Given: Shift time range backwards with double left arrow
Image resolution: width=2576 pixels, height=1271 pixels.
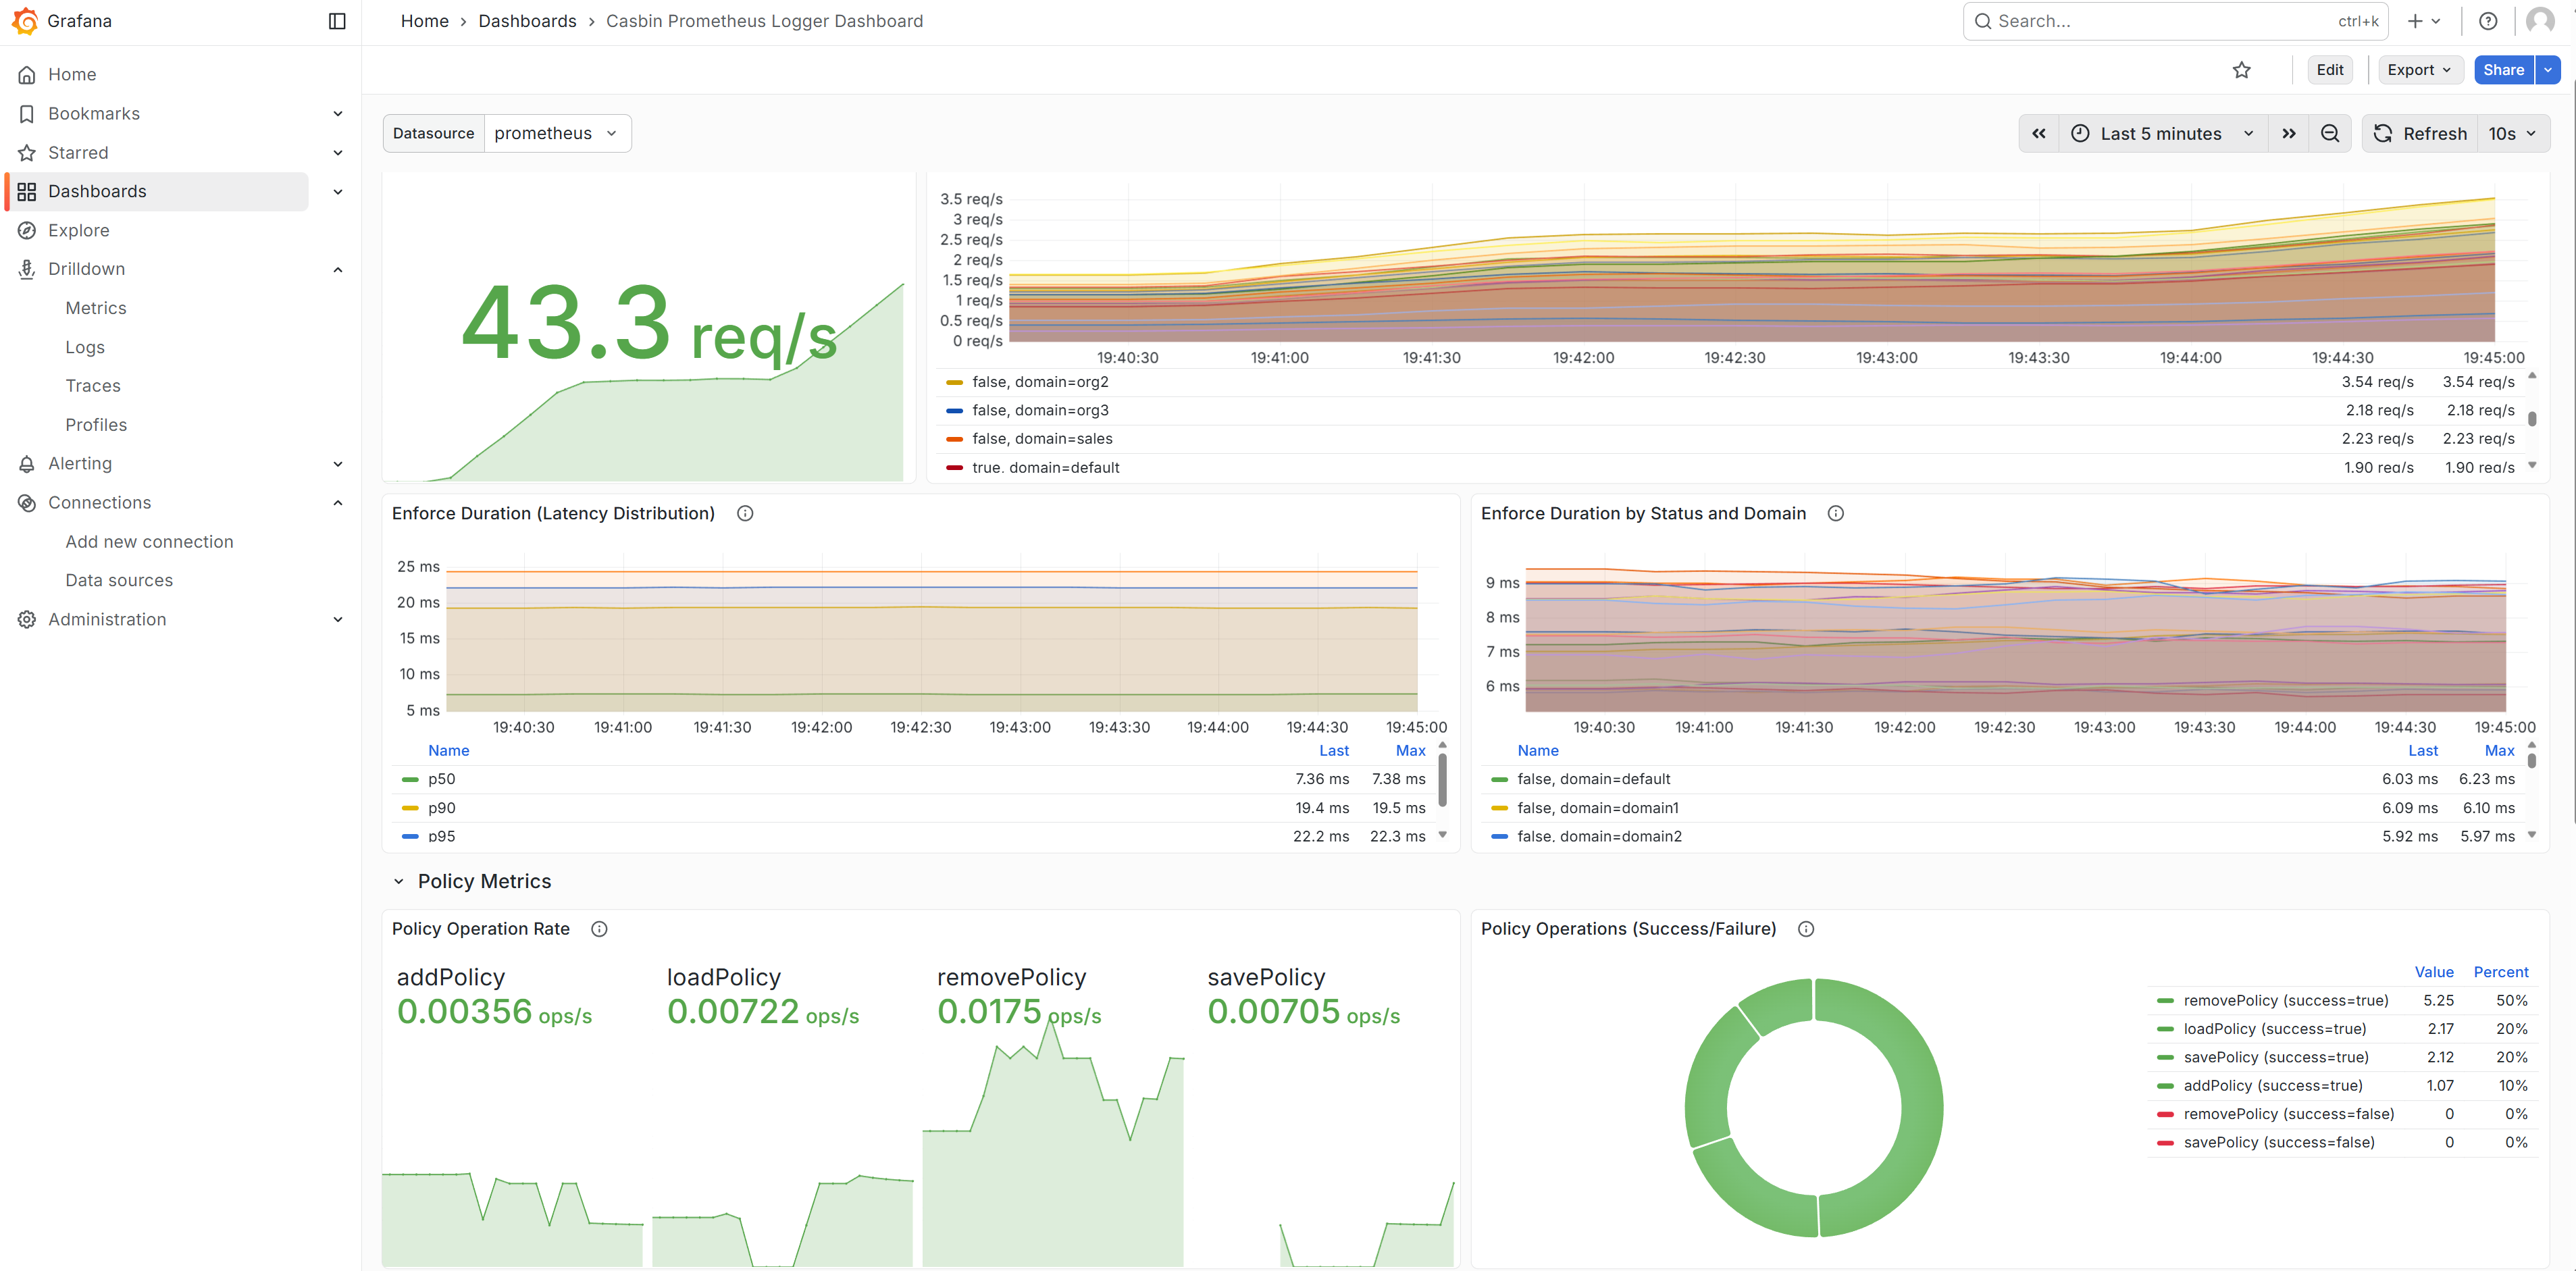Looking at the screenshot, I should [2038, 134].
